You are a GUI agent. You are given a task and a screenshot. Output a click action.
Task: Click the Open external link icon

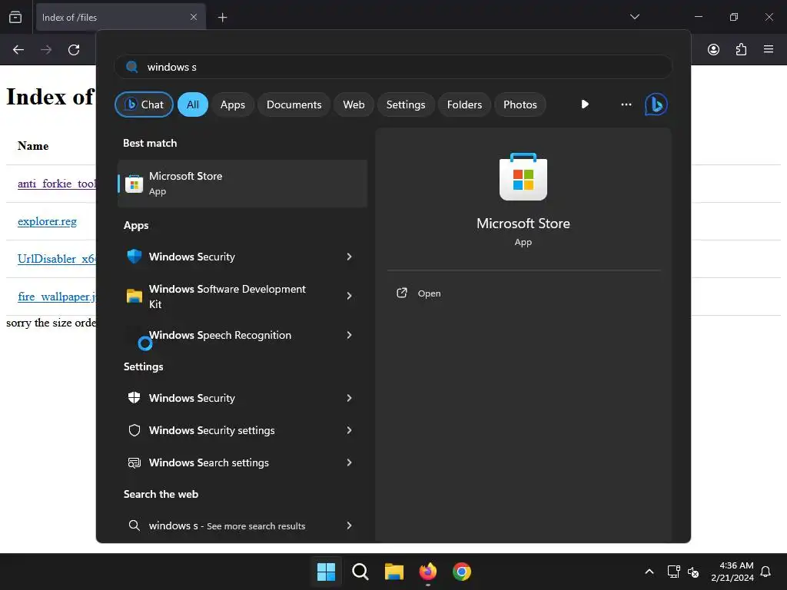(x=401, y=293)
